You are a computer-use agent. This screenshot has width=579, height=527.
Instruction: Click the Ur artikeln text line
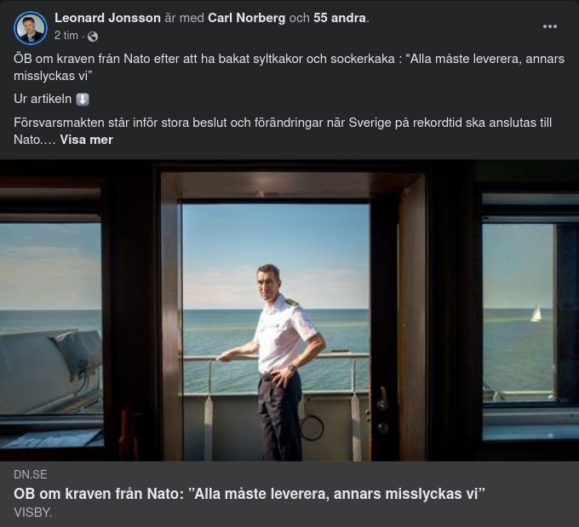click(x=43, y=99)
